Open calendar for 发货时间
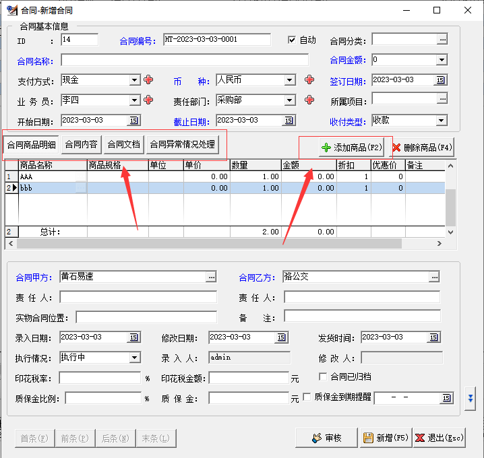 pos(433,337)
